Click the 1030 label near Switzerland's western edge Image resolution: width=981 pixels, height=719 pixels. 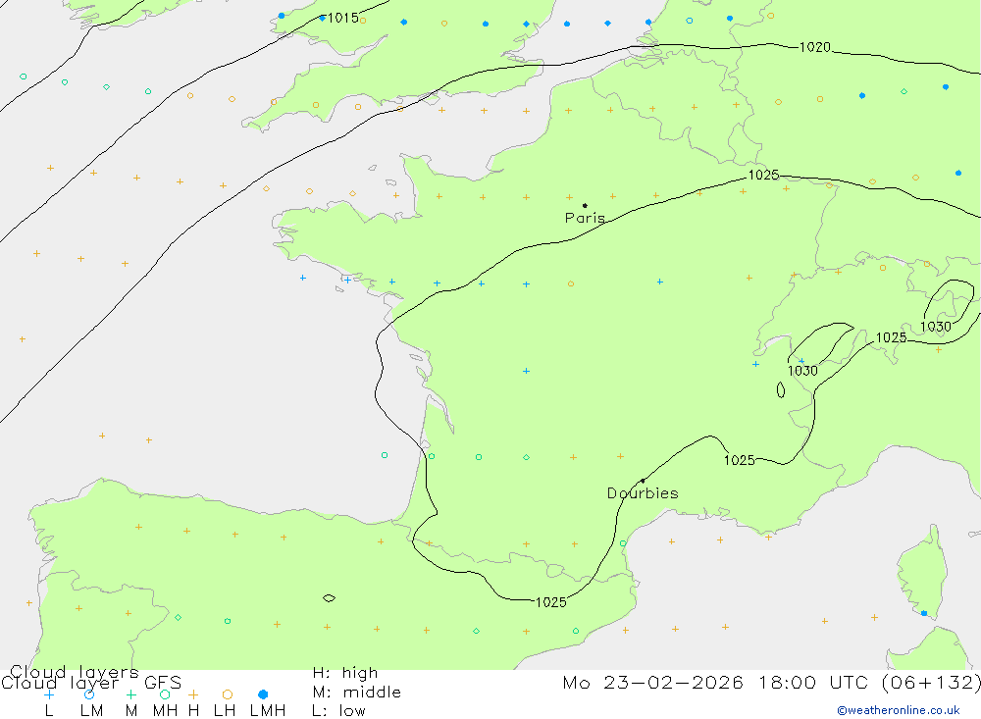[x=802, y=371]
